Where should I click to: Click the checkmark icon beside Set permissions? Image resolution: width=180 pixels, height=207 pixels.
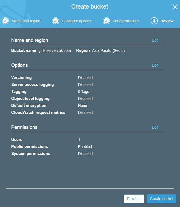(x=106, y=21)
